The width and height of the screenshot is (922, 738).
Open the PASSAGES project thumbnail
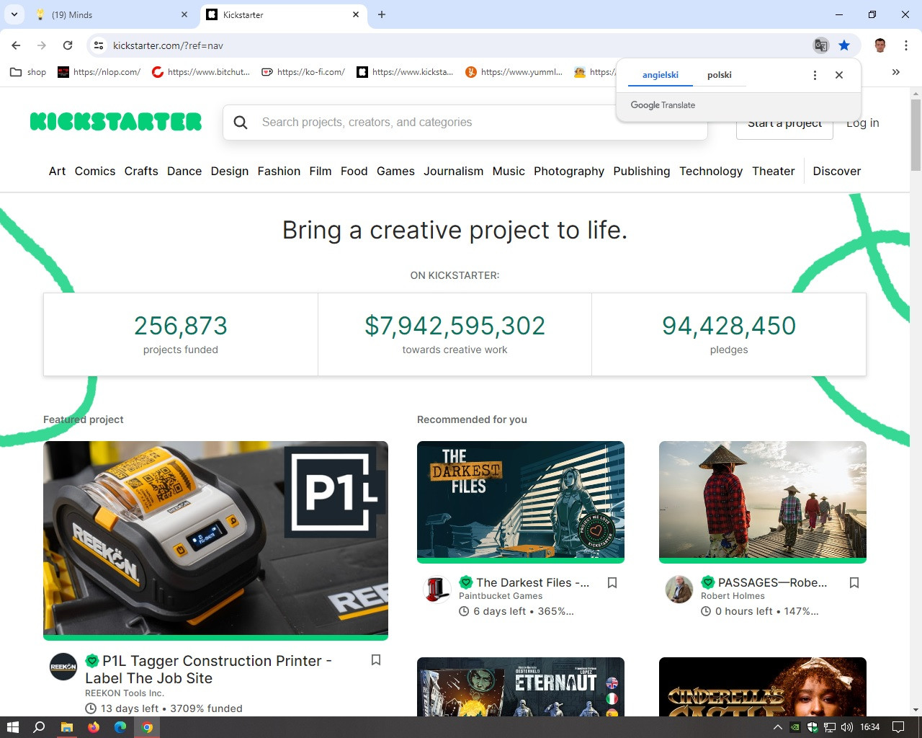pos(763,499)
